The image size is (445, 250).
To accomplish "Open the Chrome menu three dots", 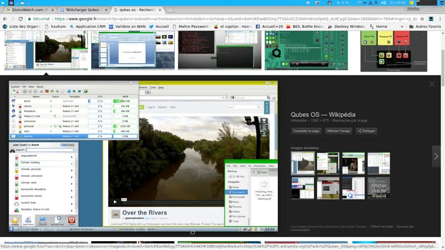I will coord(440,19).
